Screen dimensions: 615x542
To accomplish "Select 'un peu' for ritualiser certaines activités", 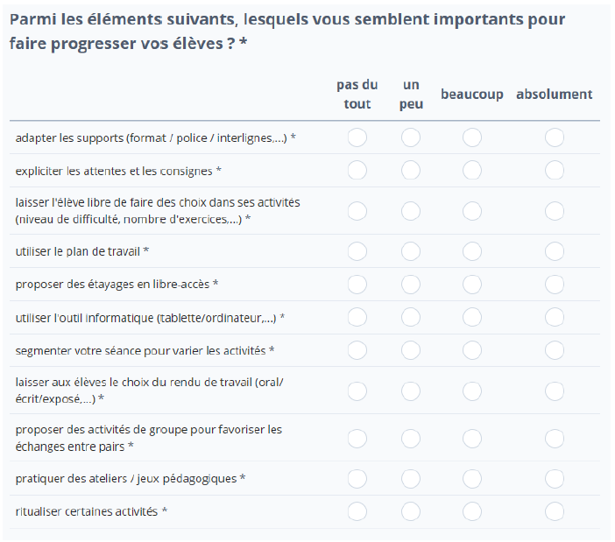I will click(x=411, y=511).
